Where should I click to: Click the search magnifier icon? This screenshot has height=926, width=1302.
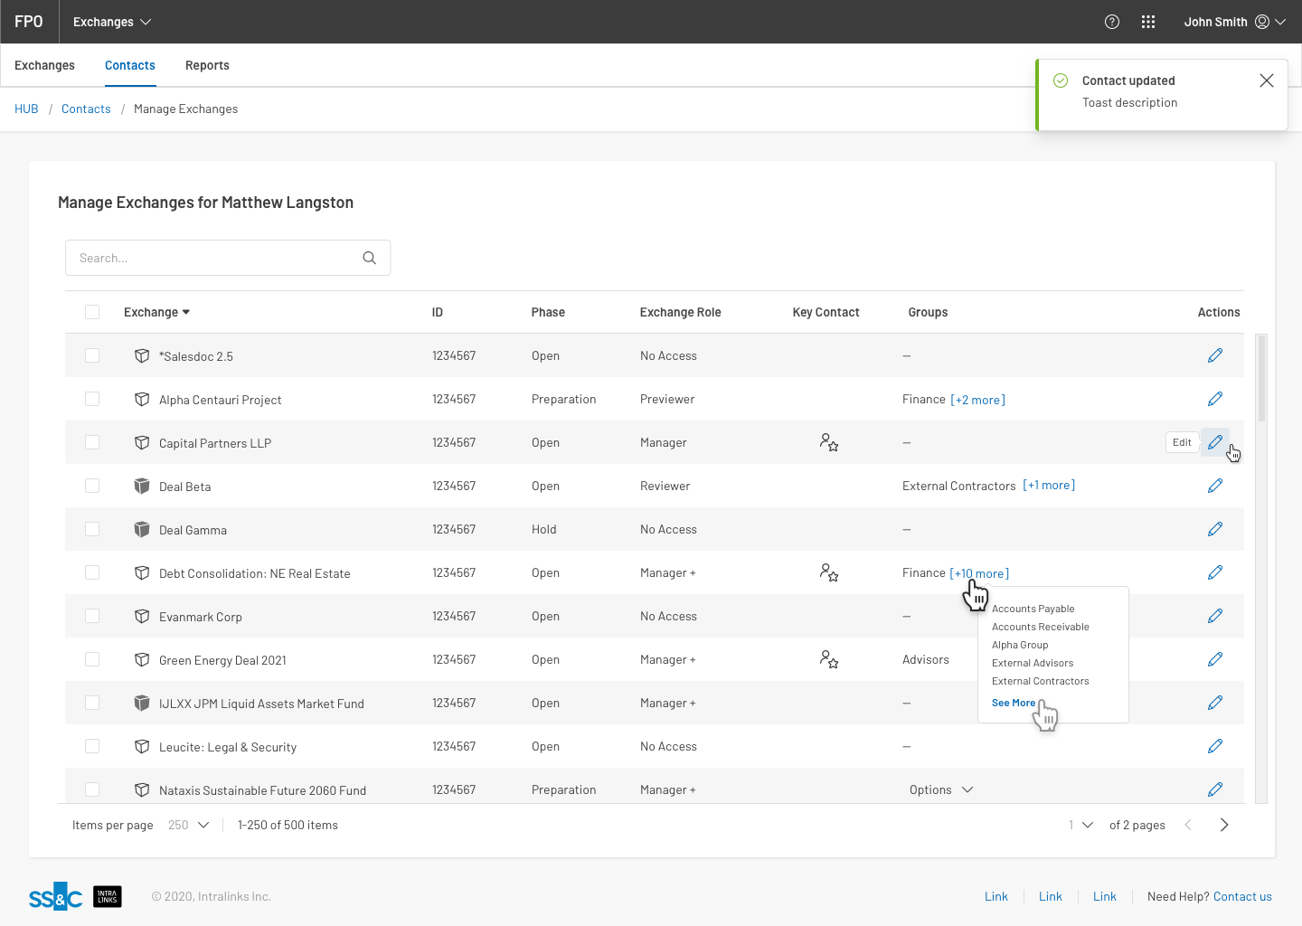click(x=369, y=258)
